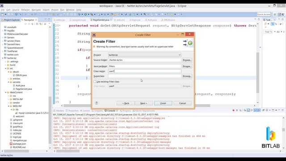Collapse the WEB-INF folder
Screen dimensions: 286x161
pos(8,106)
